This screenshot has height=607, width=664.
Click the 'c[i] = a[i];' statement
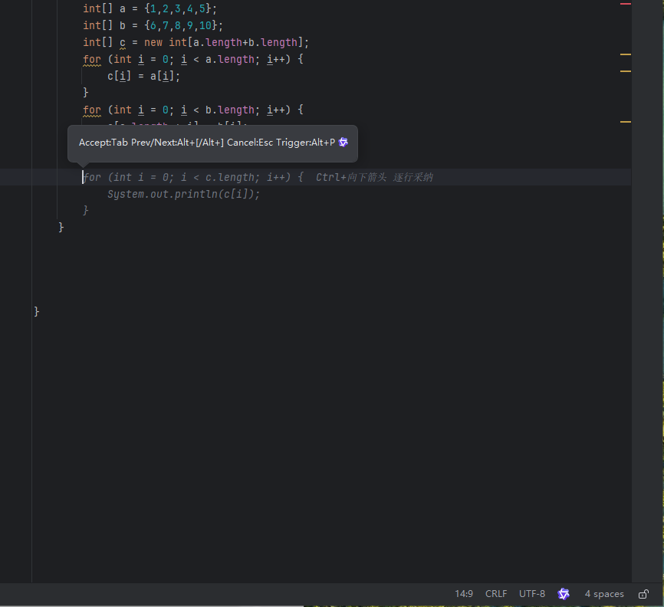coord(143,76)
